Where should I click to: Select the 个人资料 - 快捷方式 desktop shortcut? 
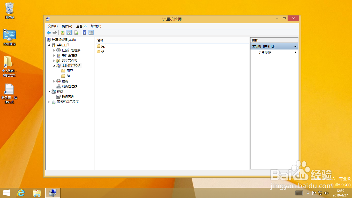[x=9, y=66]
